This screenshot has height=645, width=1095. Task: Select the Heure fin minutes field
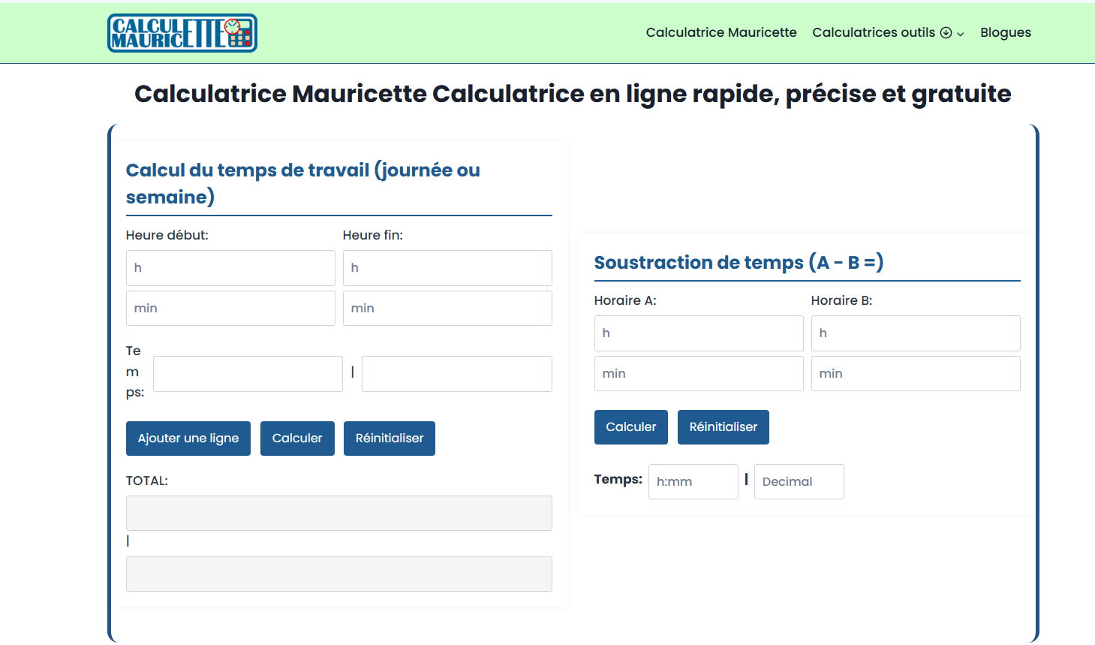point(447,309)
